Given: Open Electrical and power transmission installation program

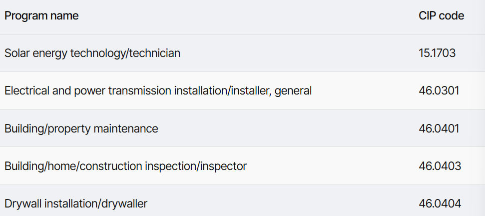Looking at the screenshot, I should point(158,90).
